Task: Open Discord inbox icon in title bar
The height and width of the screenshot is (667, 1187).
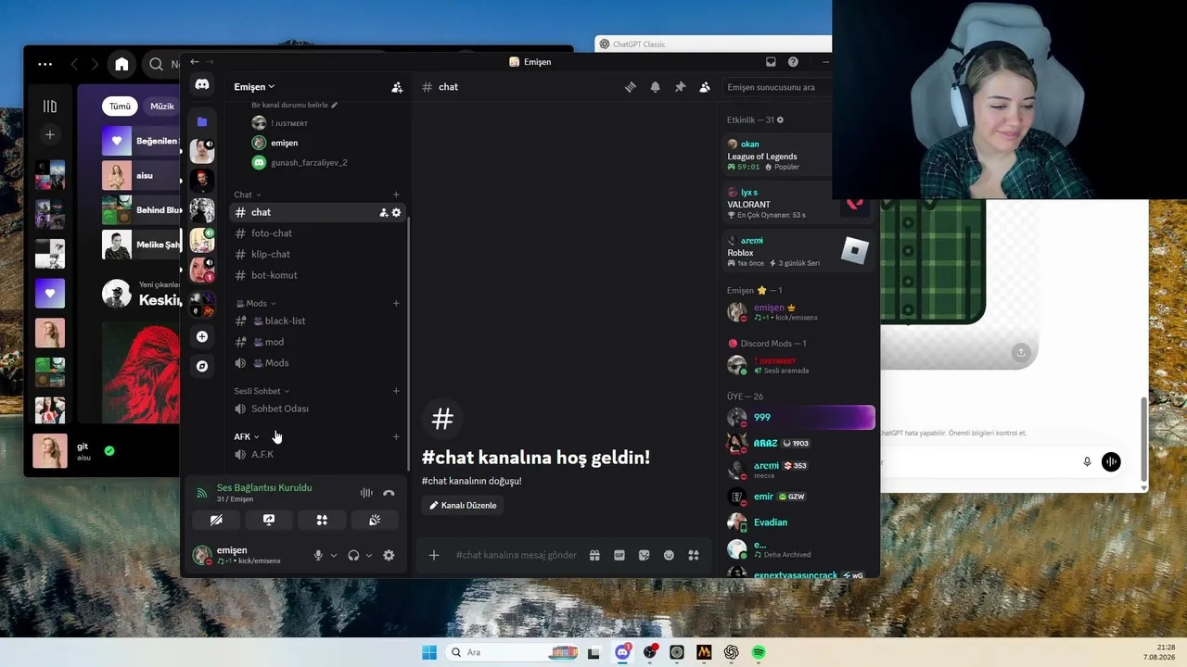Action: [771, 62]
